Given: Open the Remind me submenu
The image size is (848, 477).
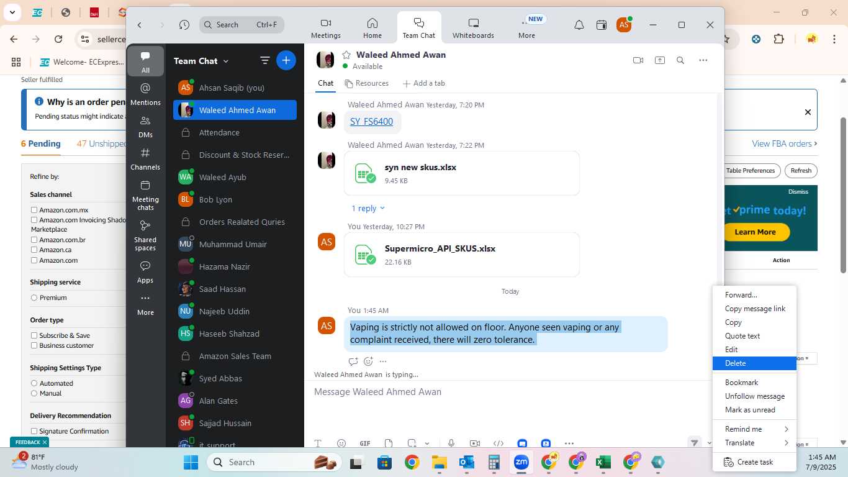Looking at the screenshot, I should (x=754, y=429).
